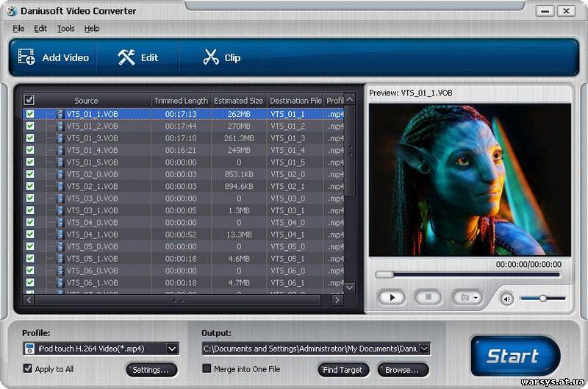The height and width of the screenshot is (389, 588).
Task: Click the Daniusoft app icon in title bar
Action: 12,10
